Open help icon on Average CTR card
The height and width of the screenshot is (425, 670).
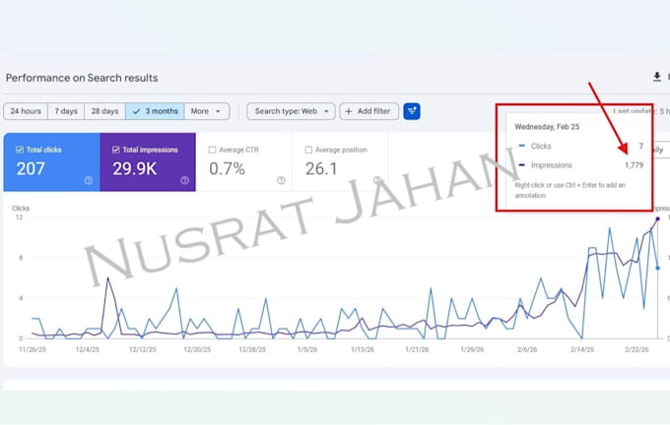point(281,180)
